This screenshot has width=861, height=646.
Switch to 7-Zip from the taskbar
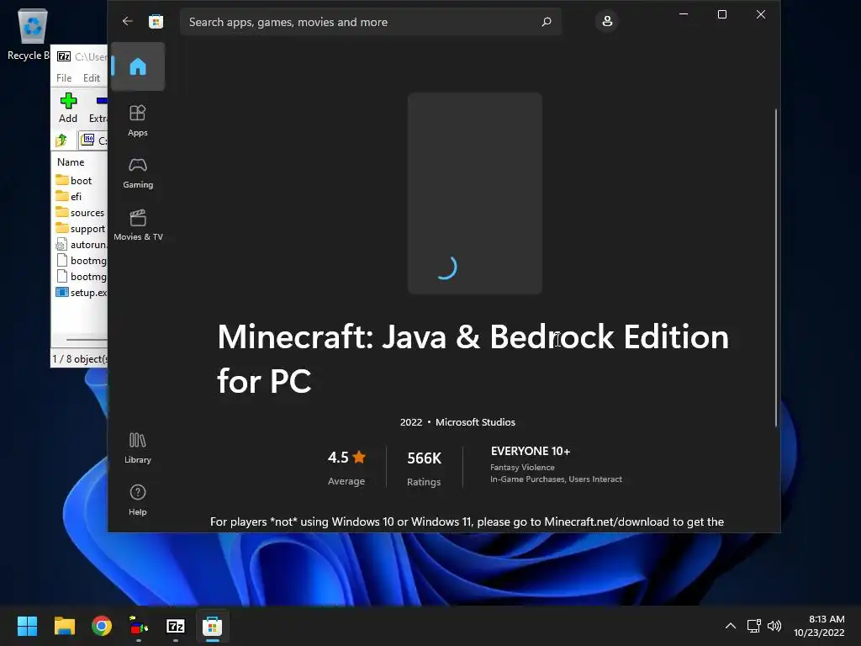click(x=175, y=626)
